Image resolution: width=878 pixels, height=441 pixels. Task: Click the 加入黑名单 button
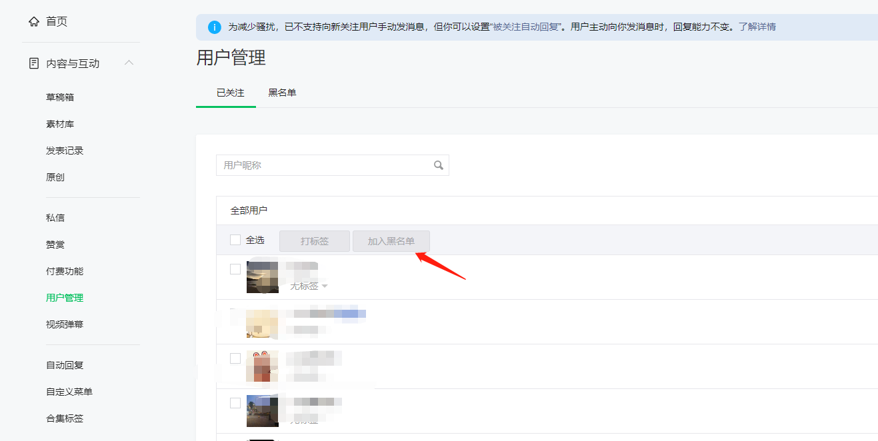coord(391,241)
